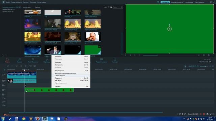Screen dimensions: 216x121
Task: Click the redo arrow in the timeline toolbar
Action: coord(12,66)
